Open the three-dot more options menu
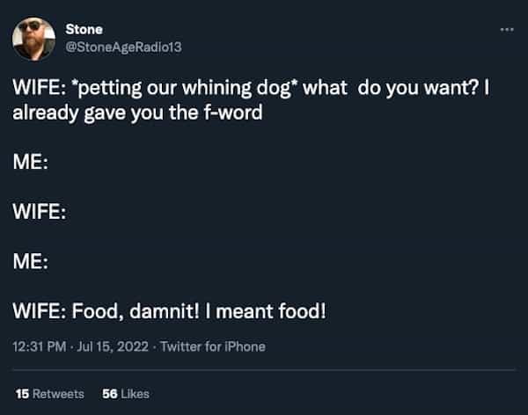The height and width of the screenshot is (415, 528). (506, 28)
